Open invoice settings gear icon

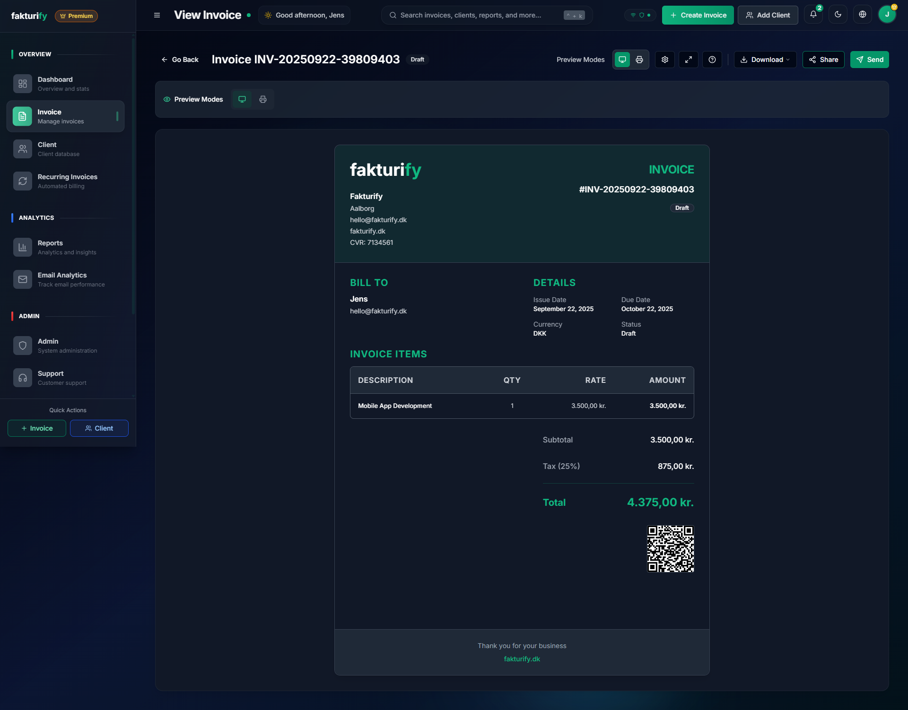(x=665, y=60)
